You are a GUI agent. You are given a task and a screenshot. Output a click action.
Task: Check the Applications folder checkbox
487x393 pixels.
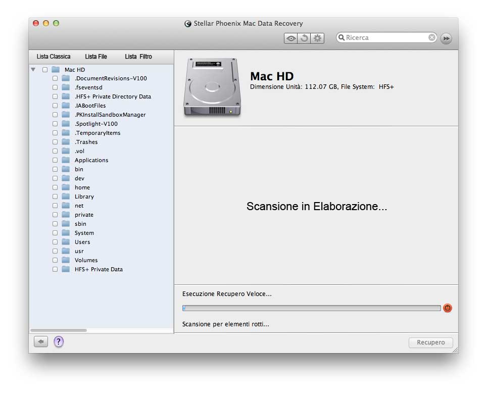55,160
